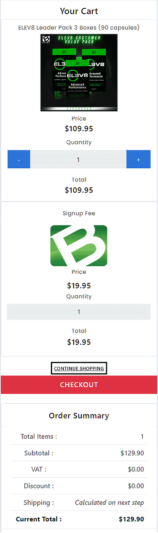The image size is (158, 533).
Task: Select the Signup Fee quantity field
Action: [79, 312]
